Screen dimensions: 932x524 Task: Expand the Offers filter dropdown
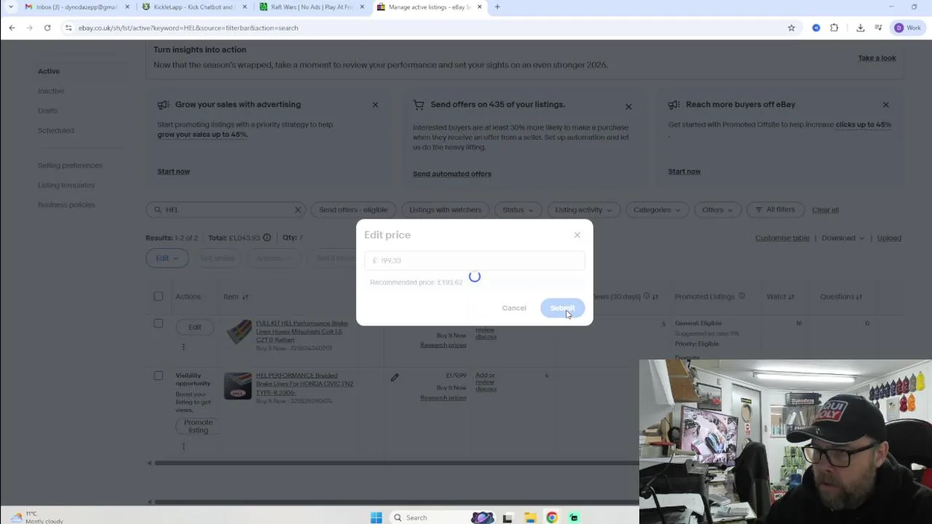717,210
